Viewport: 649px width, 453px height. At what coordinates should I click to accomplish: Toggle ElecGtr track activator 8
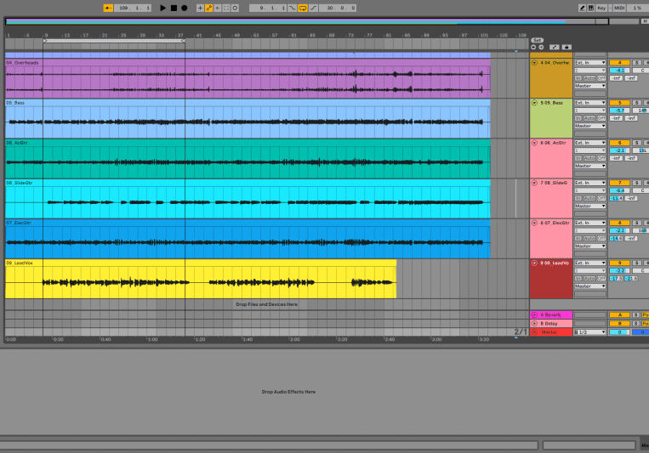tap(619, 223)
